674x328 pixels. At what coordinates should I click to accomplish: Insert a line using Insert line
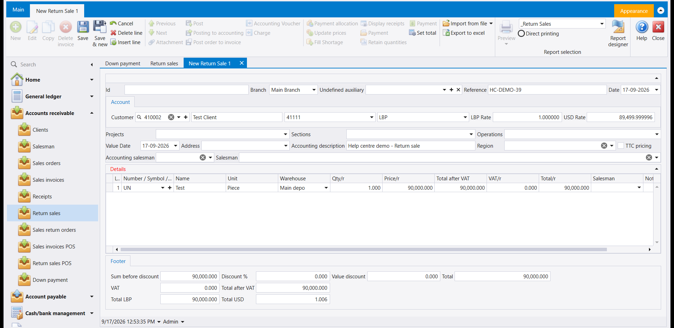tap(126, 42)
